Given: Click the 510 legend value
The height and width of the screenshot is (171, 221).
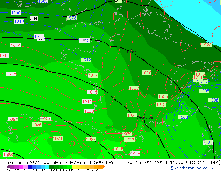Looking at the screenshot, I should click(x=36, y=170).
